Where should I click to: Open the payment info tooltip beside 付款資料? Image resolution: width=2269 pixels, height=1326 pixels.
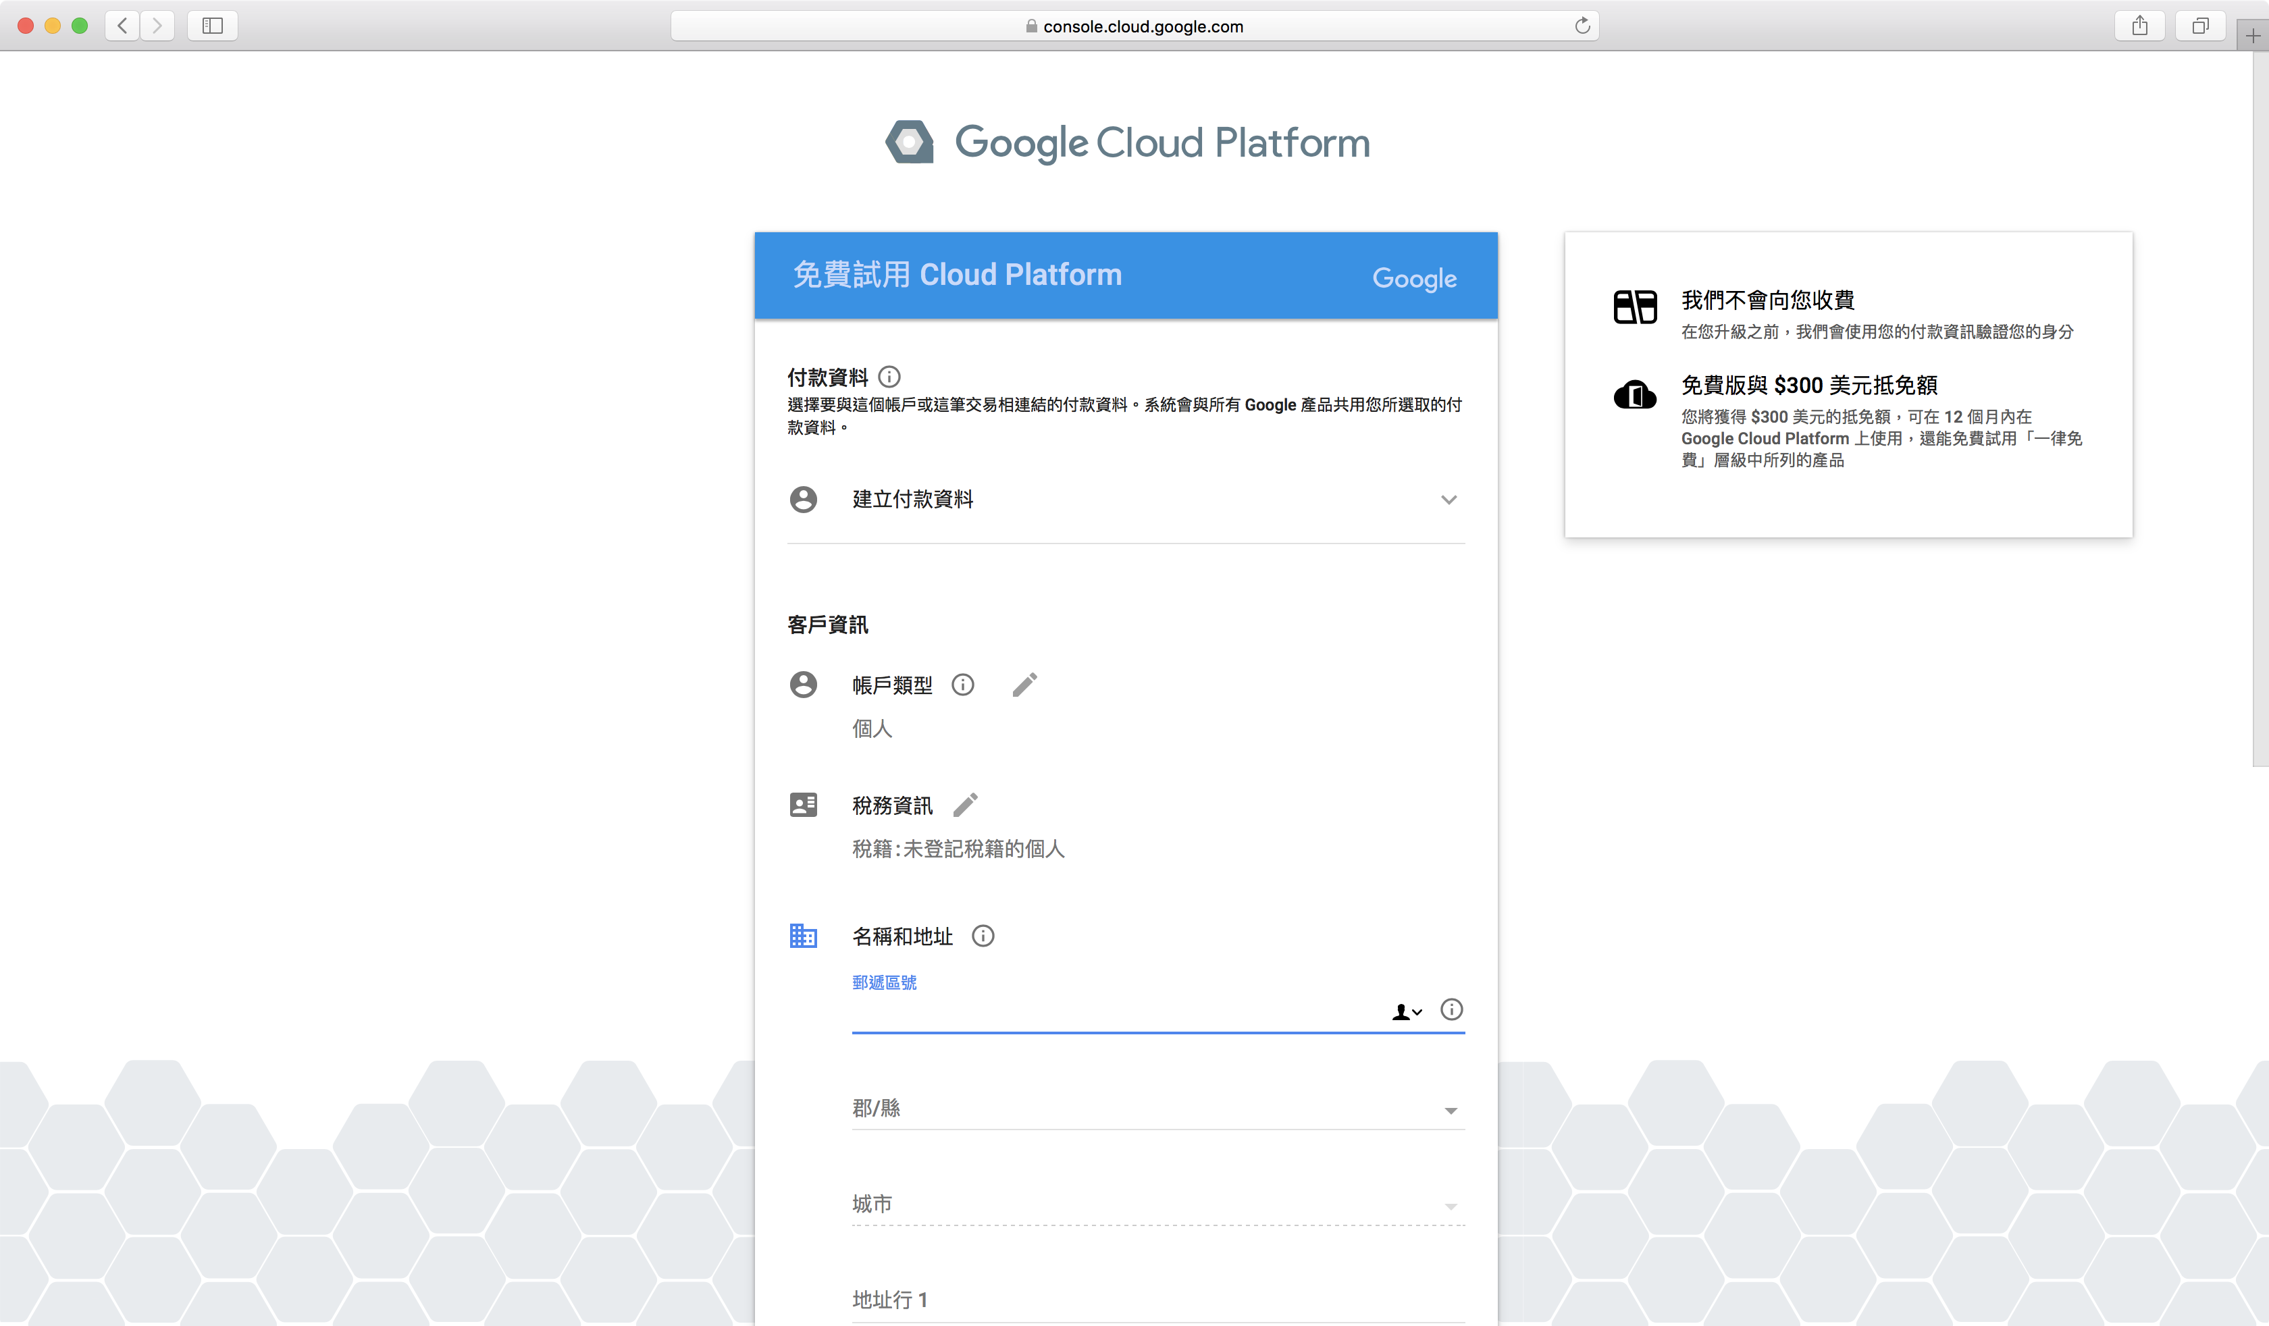point(889,377)
